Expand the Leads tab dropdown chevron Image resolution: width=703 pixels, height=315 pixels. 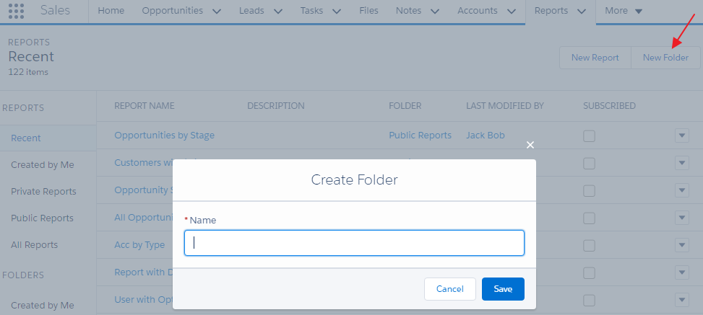(x=279, y=12)
